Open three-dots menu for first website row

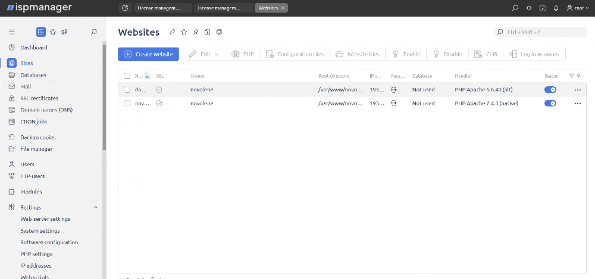[578, 90]
